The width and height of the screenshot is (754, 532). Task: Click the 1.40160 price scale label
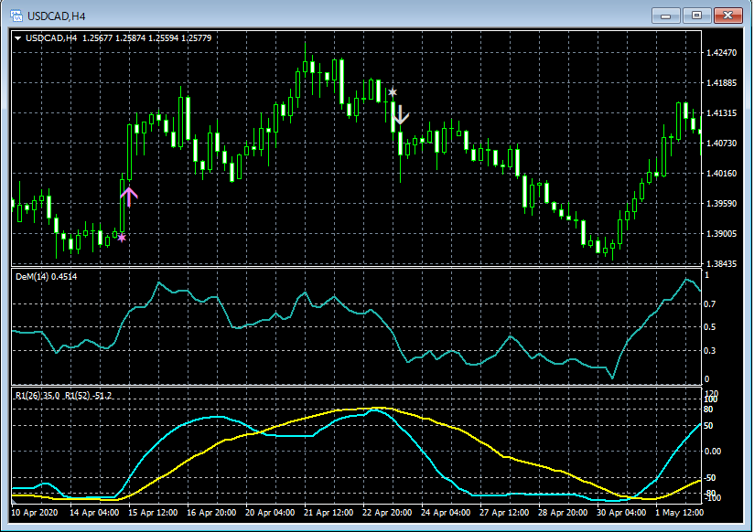pos(722,174)
